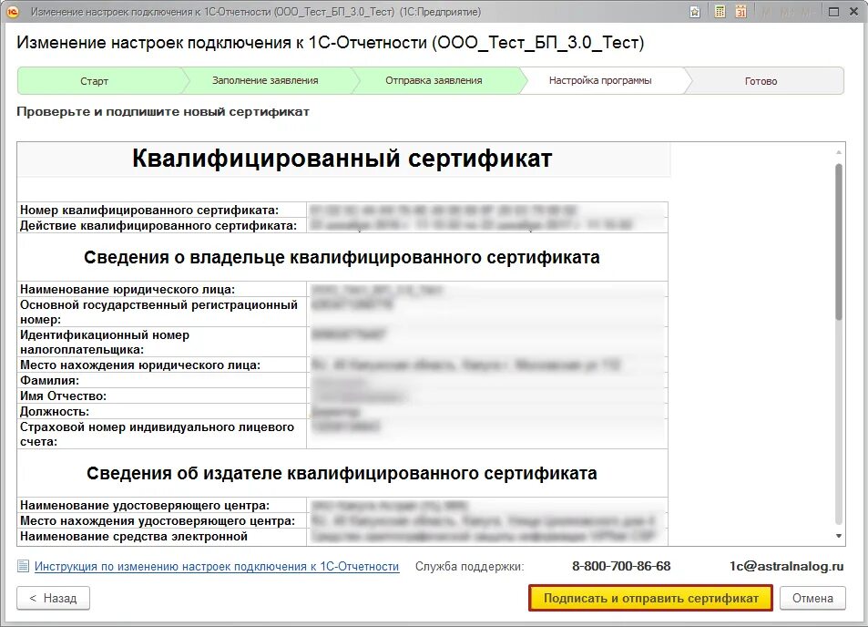Click support phone number 8-800-700-86-68
Screen dimensions: 868x627
coord(621,566)
